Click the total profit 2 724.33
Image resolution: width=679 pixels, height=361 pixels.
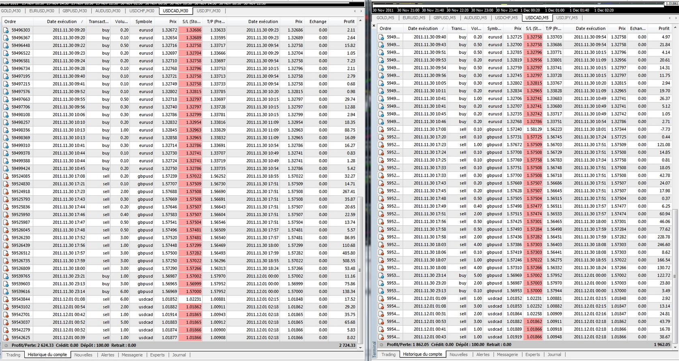click(347, 346)
